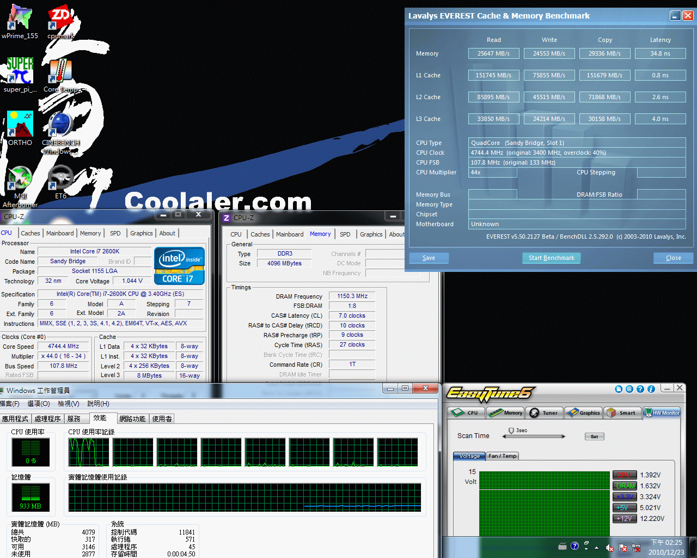
Task: Launch the ZD cpumark desktop shortcut
Action: (60, 22)
